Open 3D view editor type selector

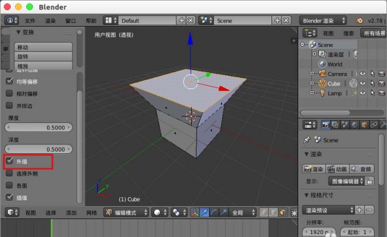click(12, 213)
